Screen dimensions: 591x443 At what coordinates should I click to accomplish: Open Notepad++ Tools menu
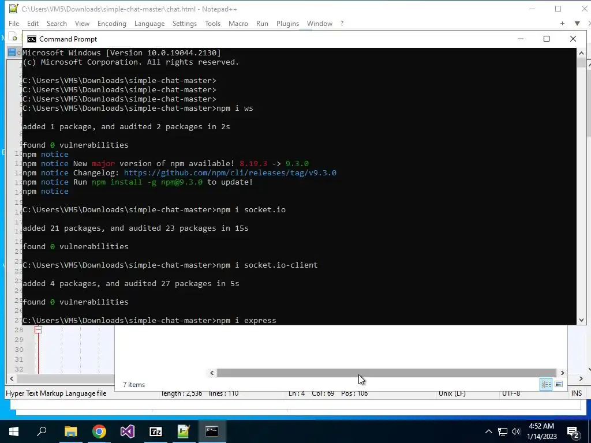212,23
